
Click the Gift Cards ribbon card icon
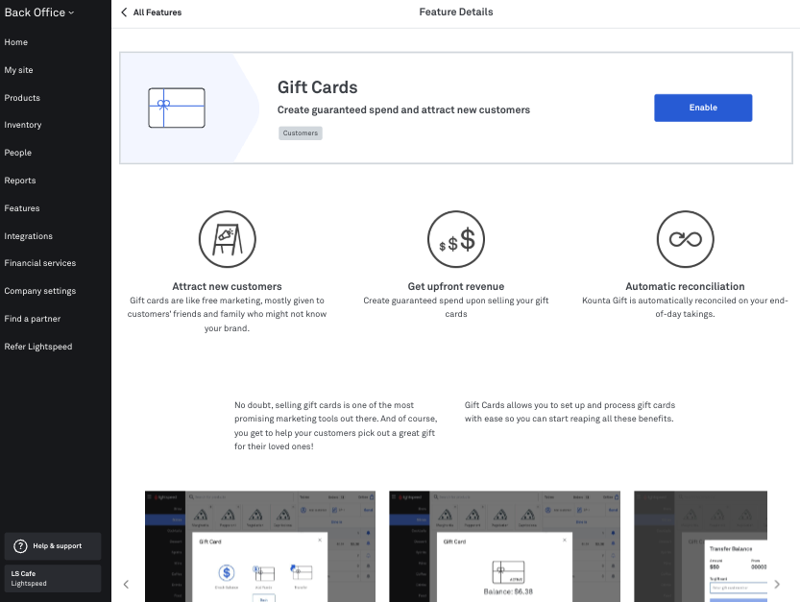pos(177,108)
